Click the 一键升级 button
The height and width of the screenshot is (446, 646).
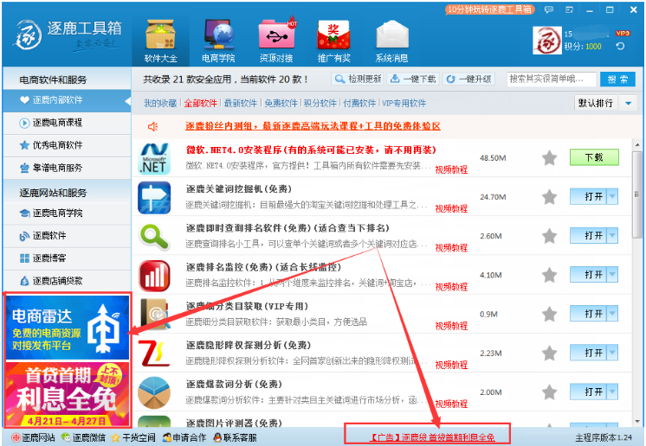pyautogui.click(x=468, y=79)
